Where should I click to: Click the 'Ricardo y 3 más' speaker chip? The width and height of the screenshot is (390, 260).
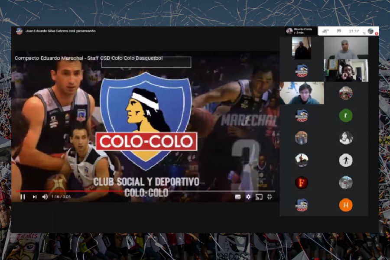tap(301, 31)
